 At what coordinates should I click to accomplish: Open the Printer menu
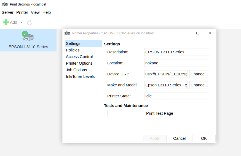tap(22, 12)
